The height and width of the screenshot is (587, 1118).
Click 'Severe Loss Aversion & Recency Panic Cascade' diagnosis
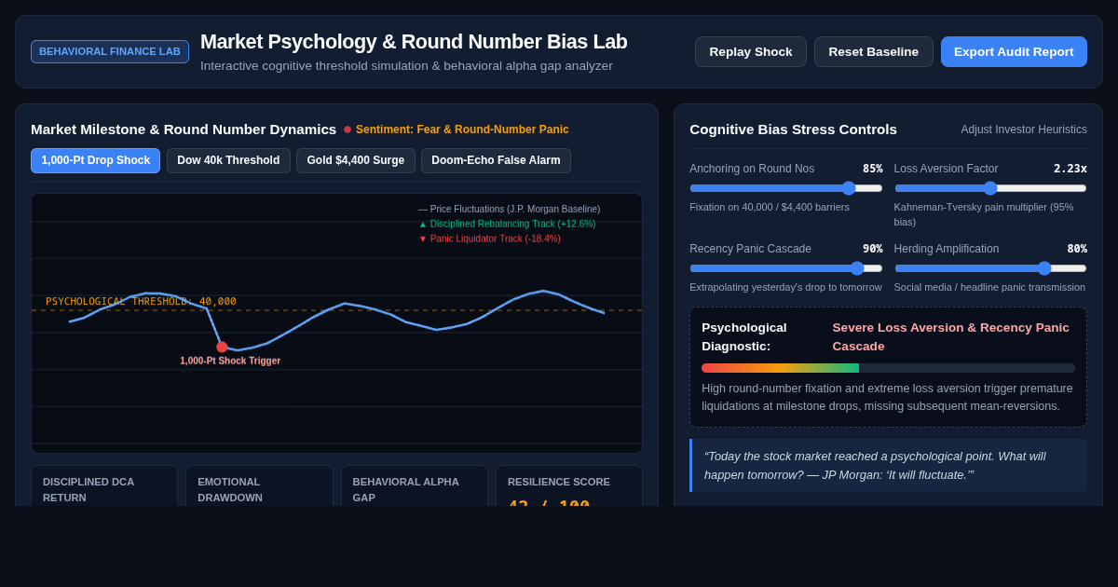951,336
